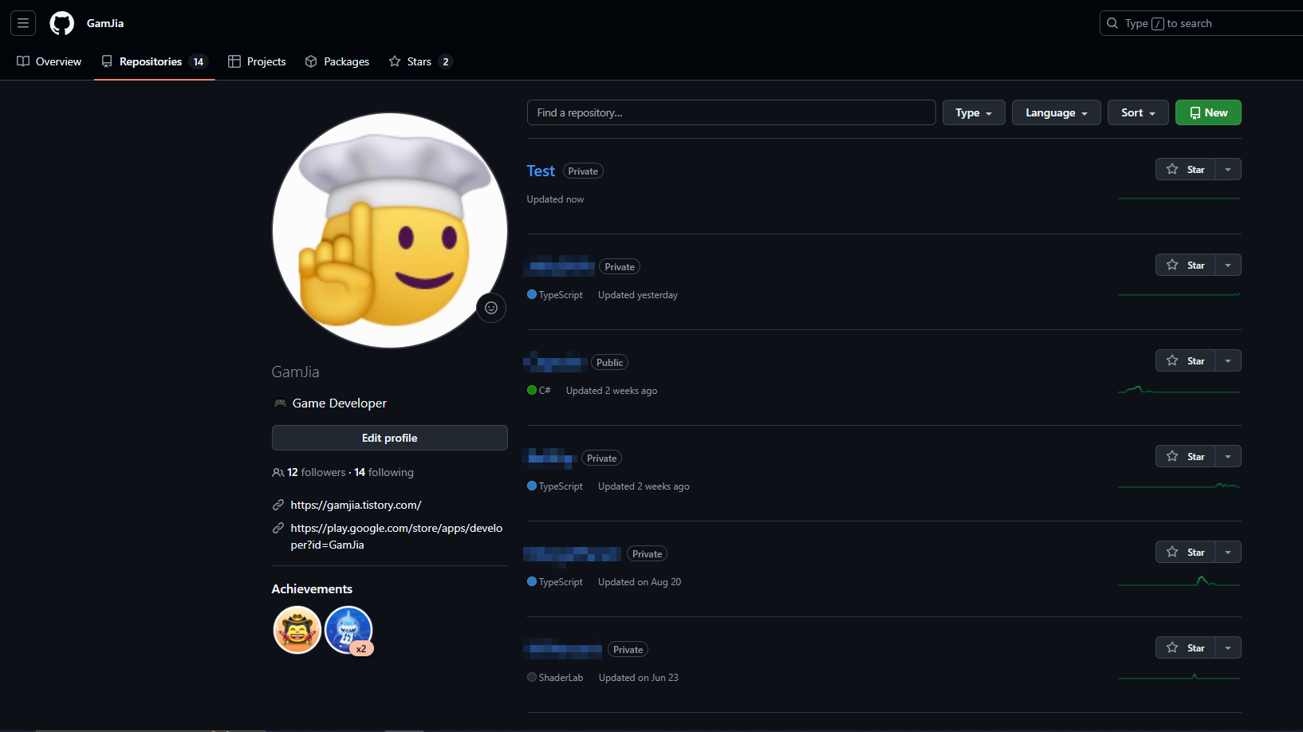Open the hamburger navigation menu
Screen dimensions: 1303x732
(23, 23)
